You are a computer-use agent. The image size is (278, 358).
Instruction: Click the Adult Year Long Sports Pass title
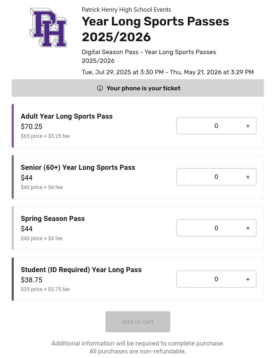pos(67,116)
